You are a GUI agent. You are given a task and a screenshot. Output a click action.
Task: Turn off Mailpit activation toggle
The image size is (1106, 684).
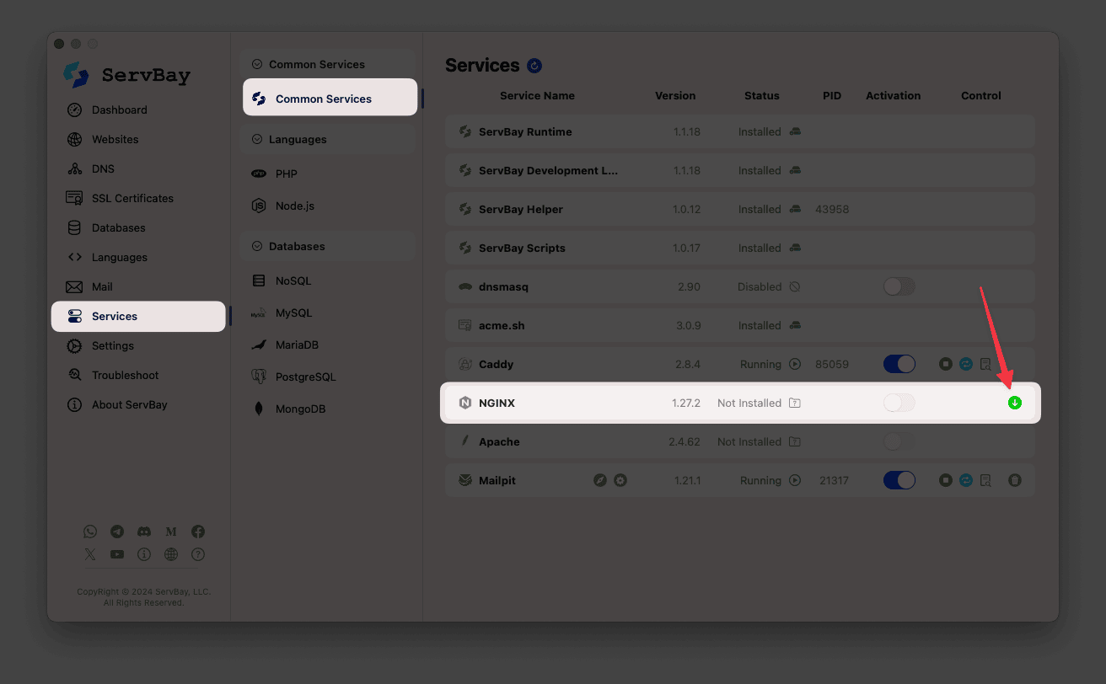click(899, 480)
